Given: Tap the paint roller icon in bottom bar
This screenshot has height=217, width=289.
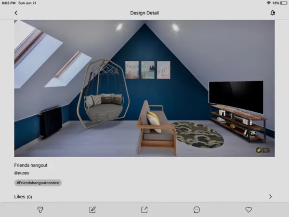Looking at the screenshot, I should [x=40, y=210].
